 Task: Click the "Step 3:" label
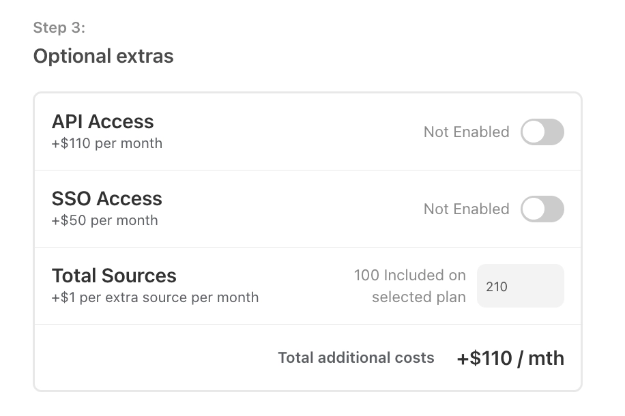(x=59, y=28)
